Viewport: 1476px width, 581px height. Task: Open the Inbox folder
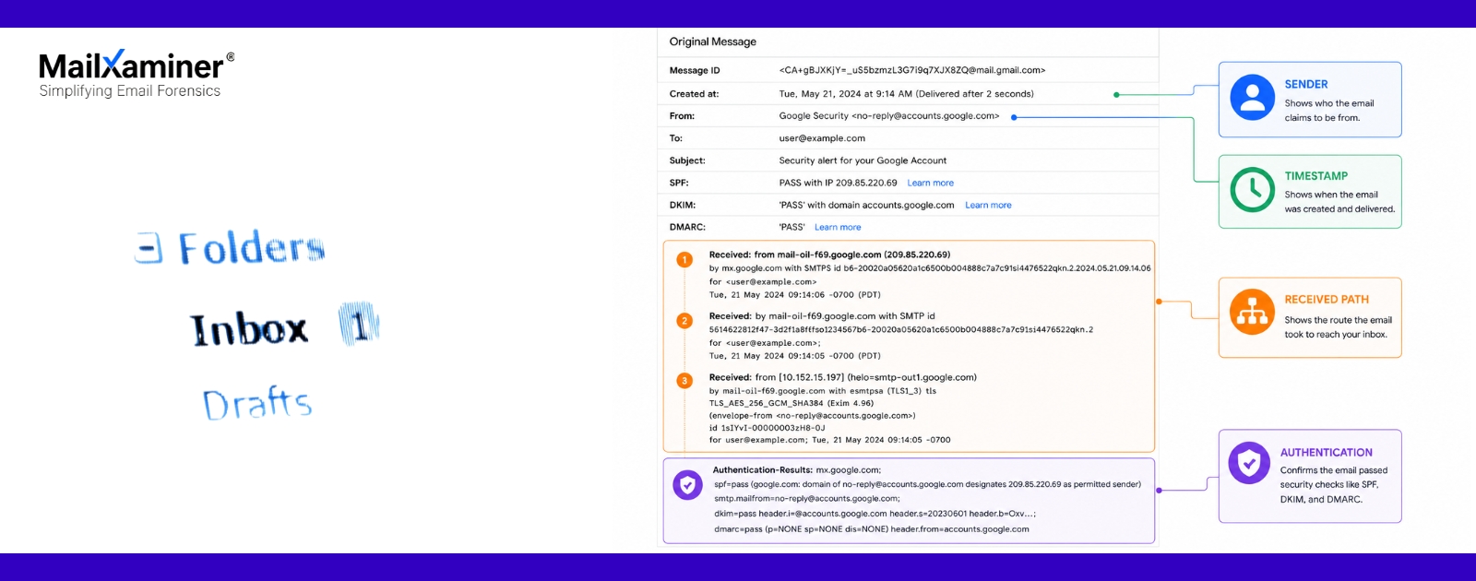(249, 329)
